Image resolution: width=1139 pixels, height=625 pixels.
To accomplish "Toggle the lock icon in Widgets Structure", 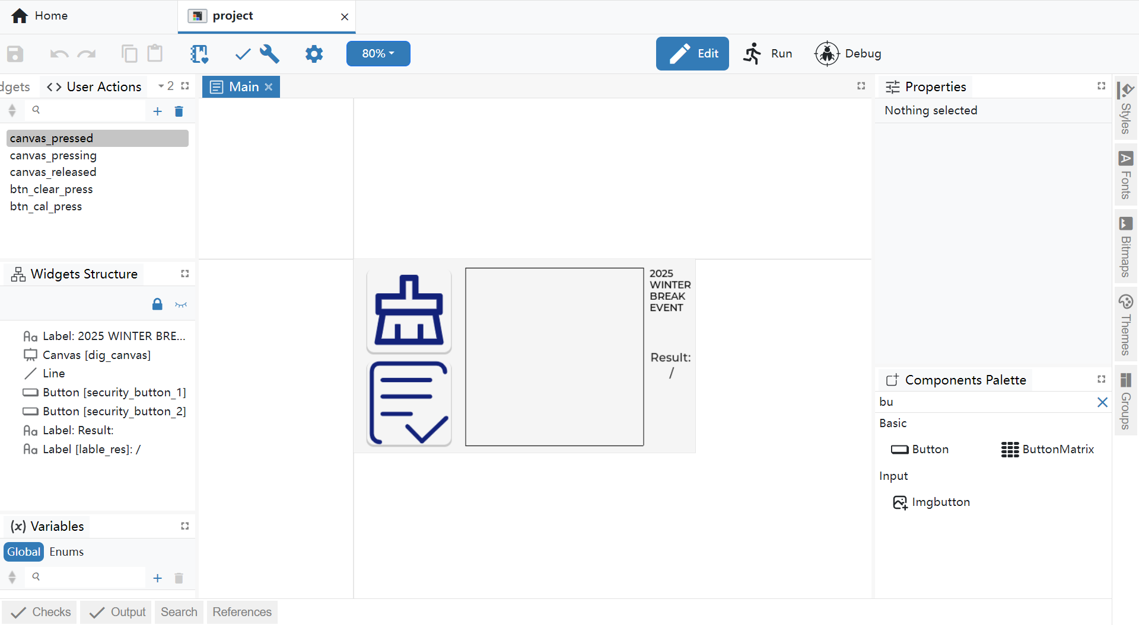I will tap(157, 305).
